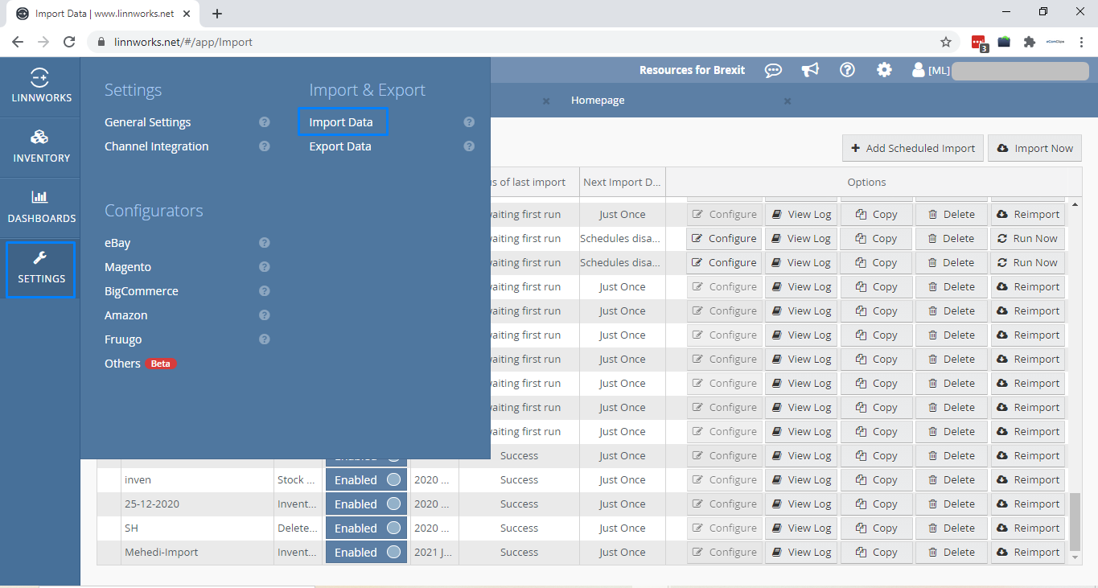Sort by Next Import Date column header

(x=622, y=182)
